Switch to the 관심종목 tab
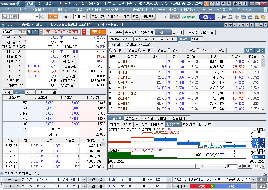268x190 pixels. pyautogui.click(x=116, y=32)
